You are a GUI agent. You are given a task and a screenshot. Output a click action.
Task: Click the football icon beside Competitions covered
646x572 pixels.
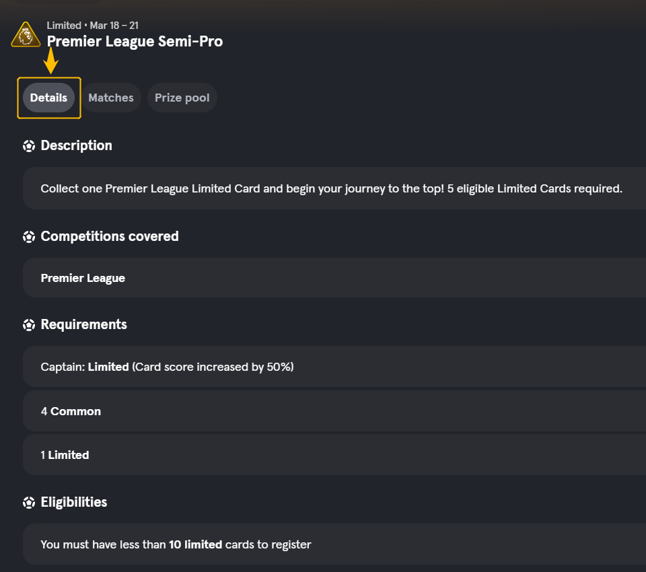click(29, 237)
